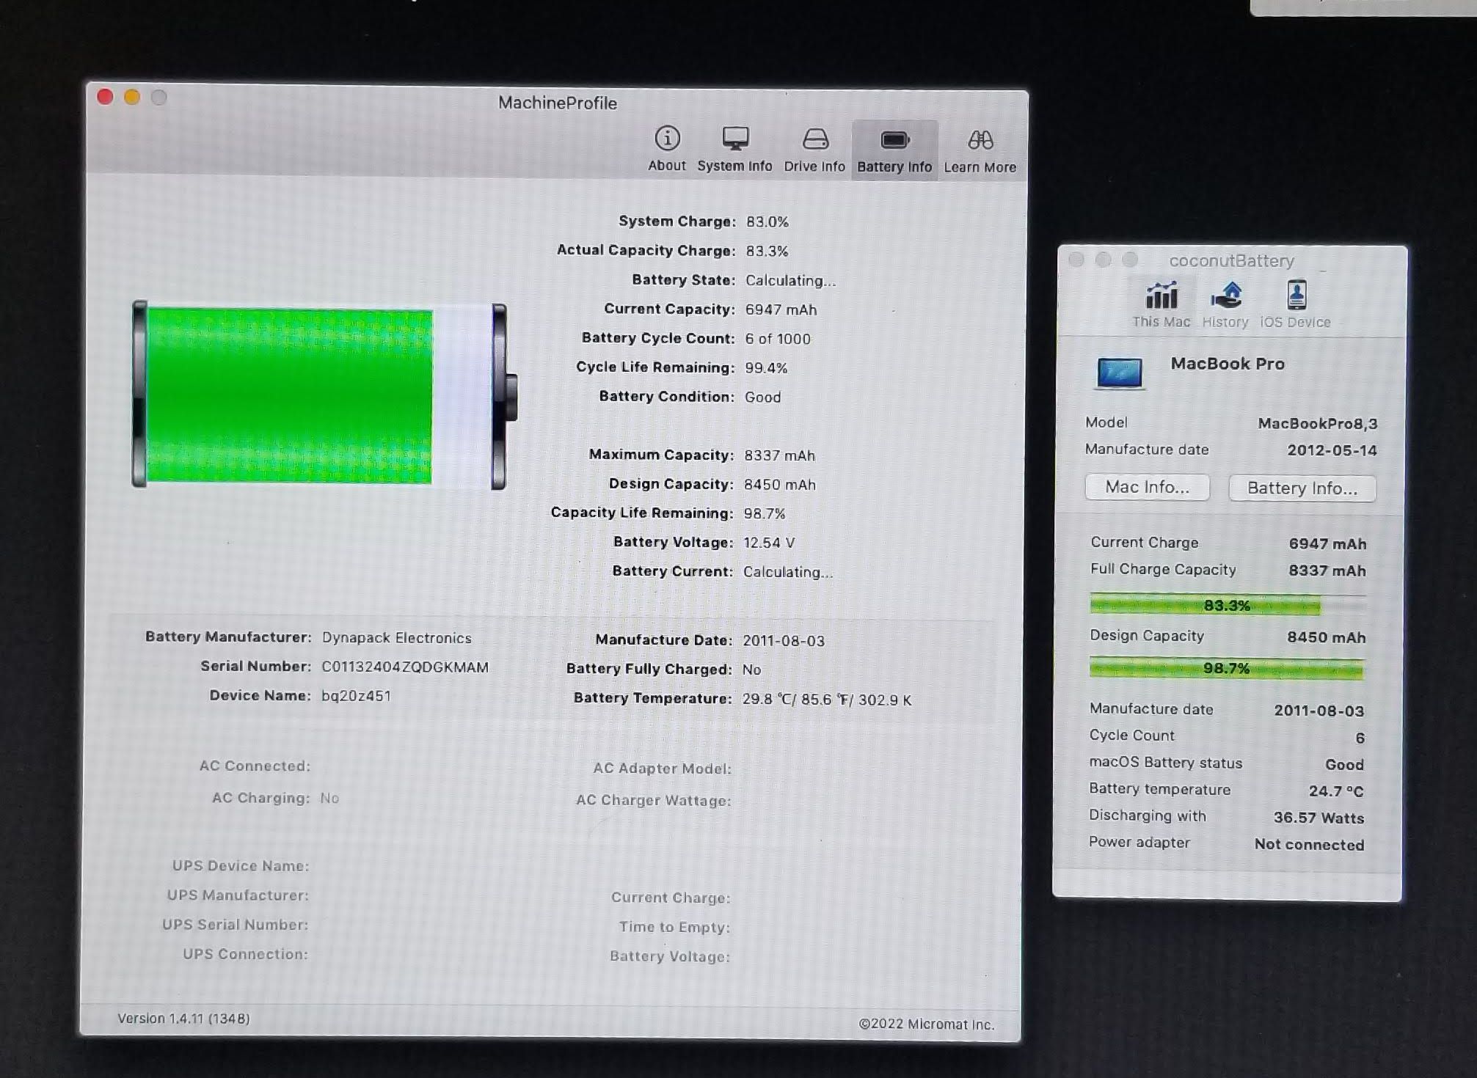Screen dimensions: 1477x1078
Task: Click the battery serial number text
Action: click(404, 667)
